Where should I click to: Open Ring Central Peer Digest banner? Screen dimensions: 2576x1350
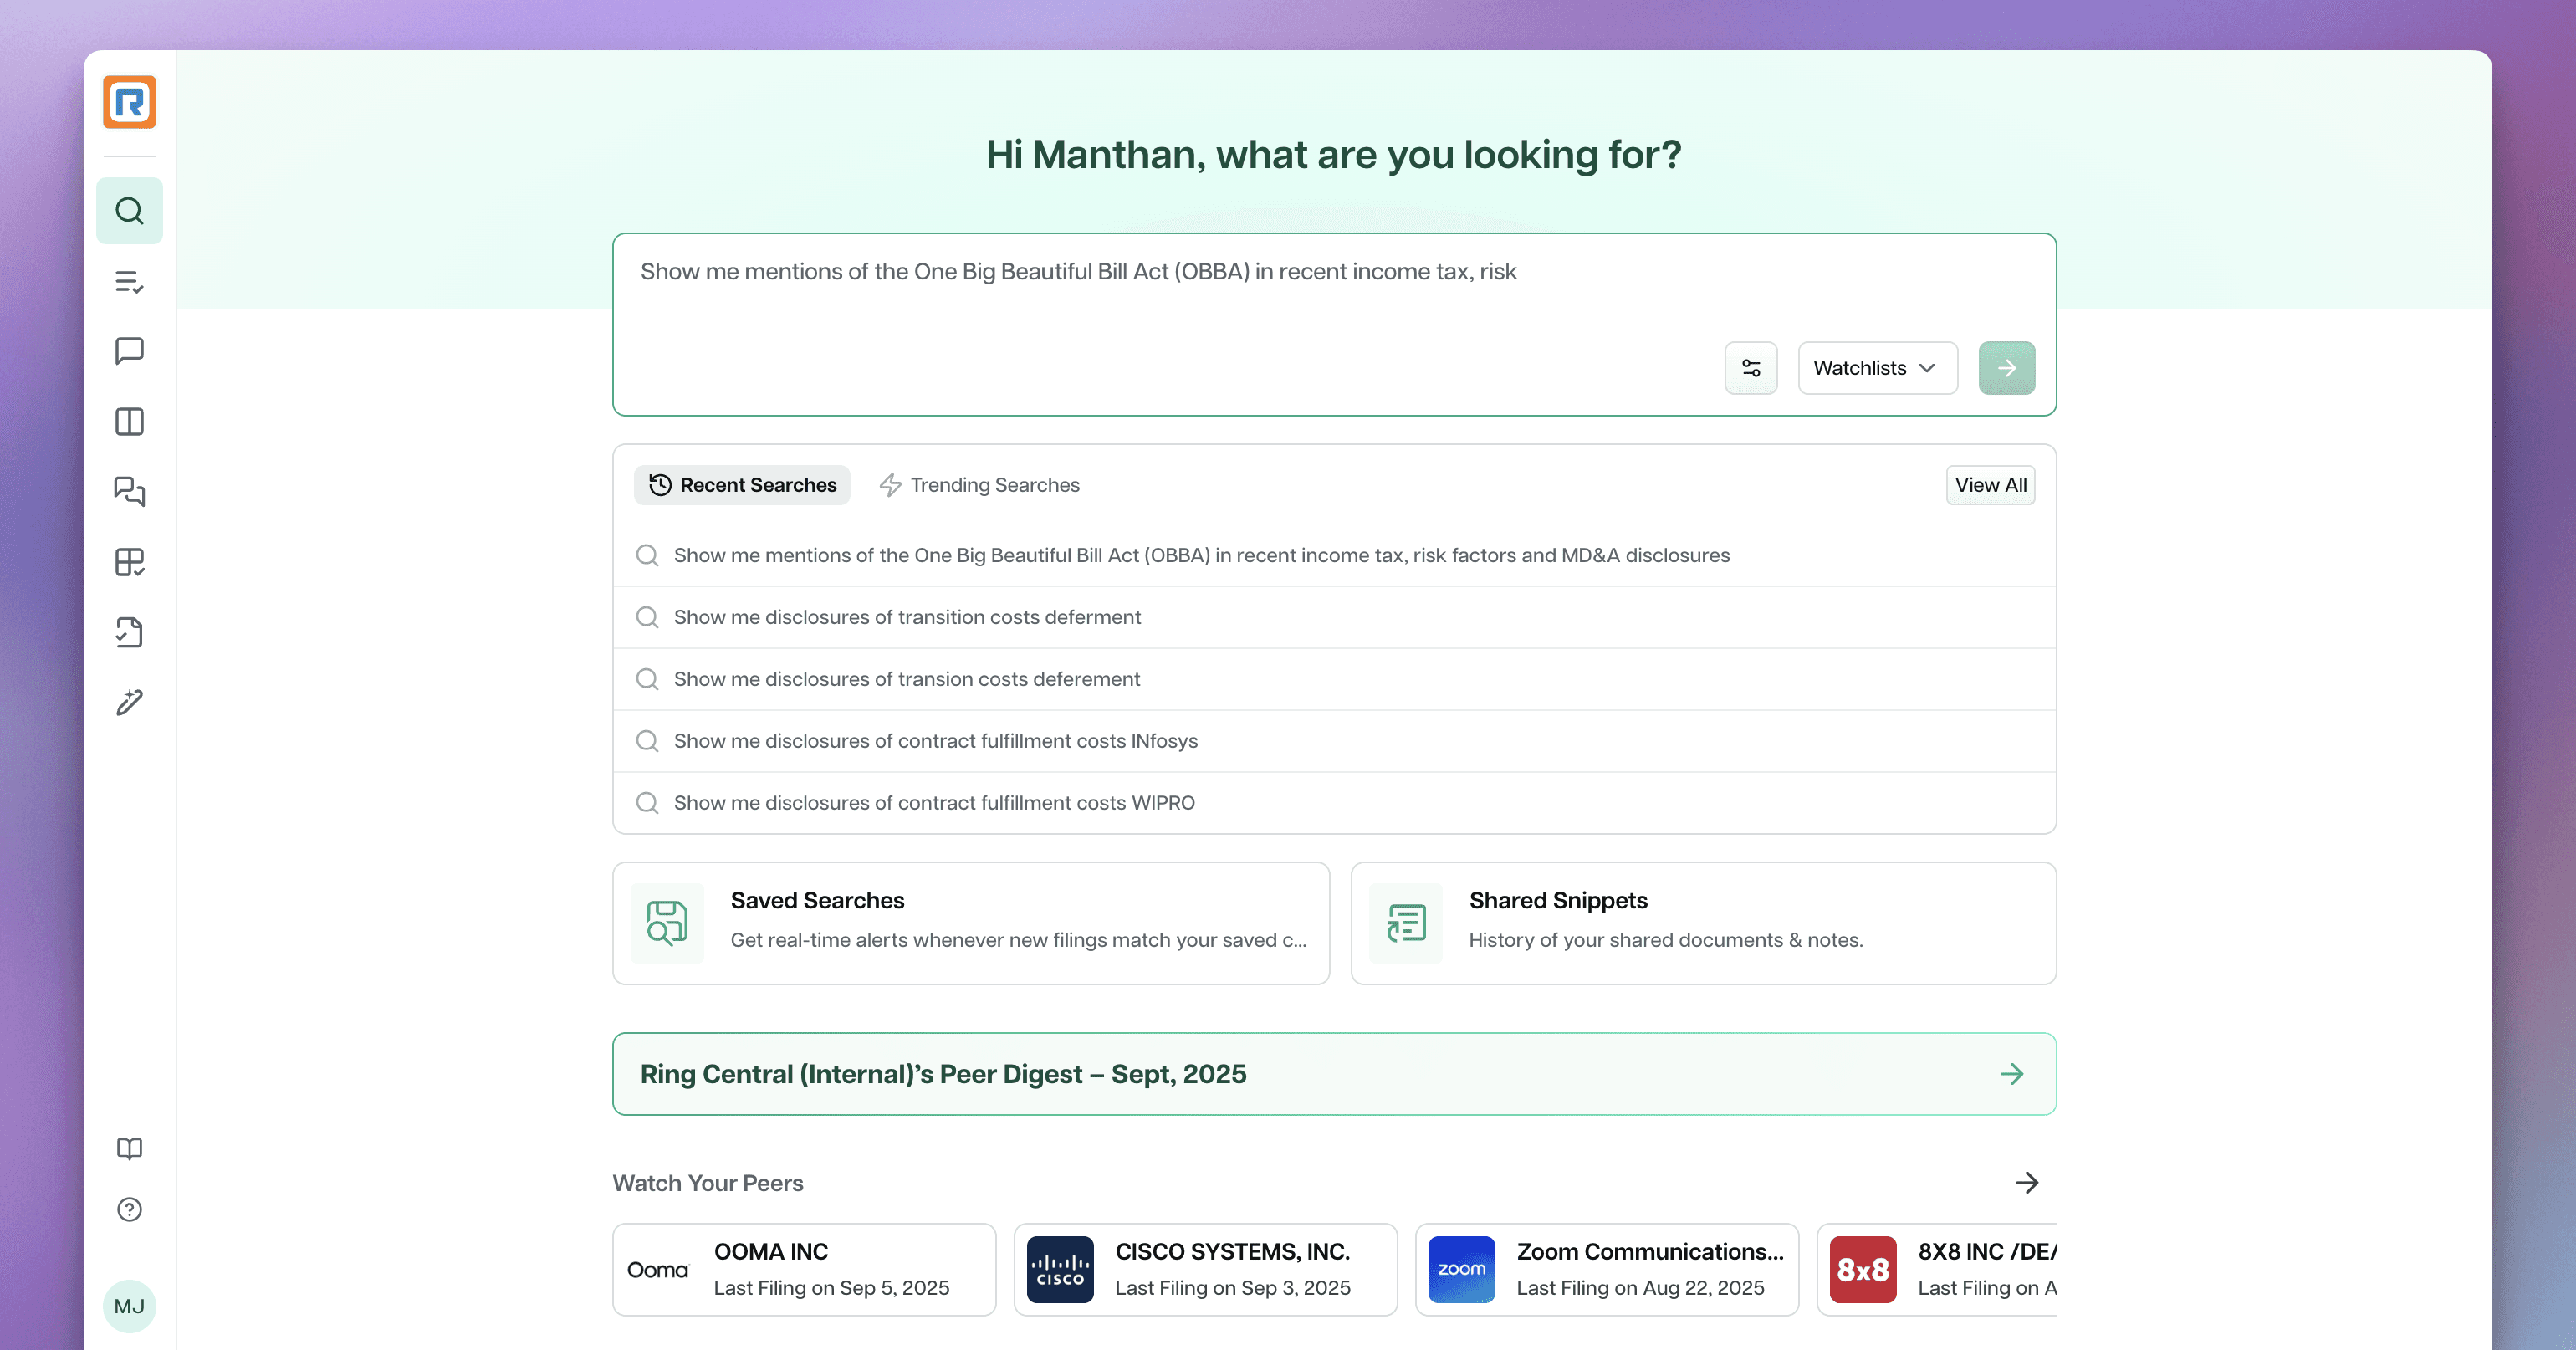click(1333, 1074)
